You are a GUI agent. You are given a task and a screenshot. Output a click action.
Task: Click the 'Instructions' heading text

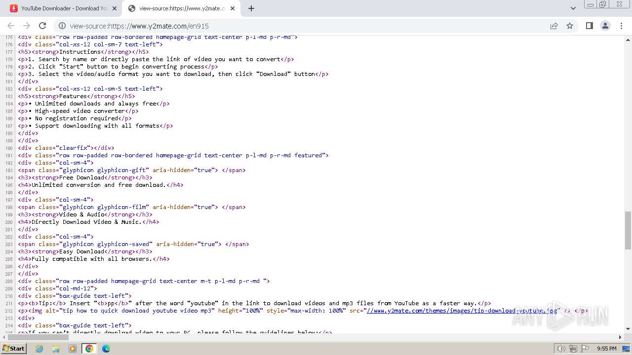pyautogui.click(x=80, y=52)
